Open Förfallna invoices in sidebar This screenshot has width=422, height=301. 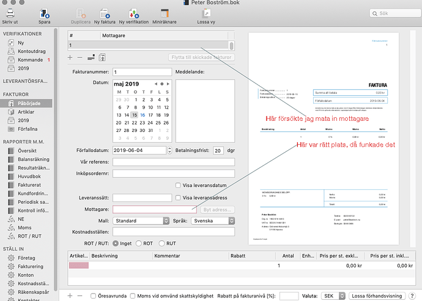point(28,129)
